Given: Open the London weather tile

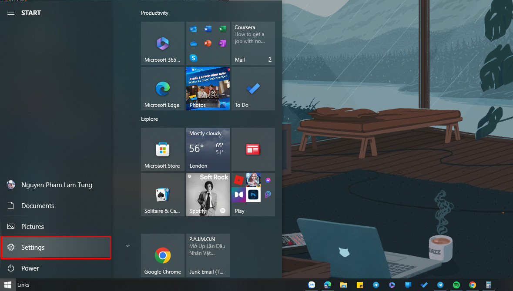Looking at the screenshot, I should [208, 149].
